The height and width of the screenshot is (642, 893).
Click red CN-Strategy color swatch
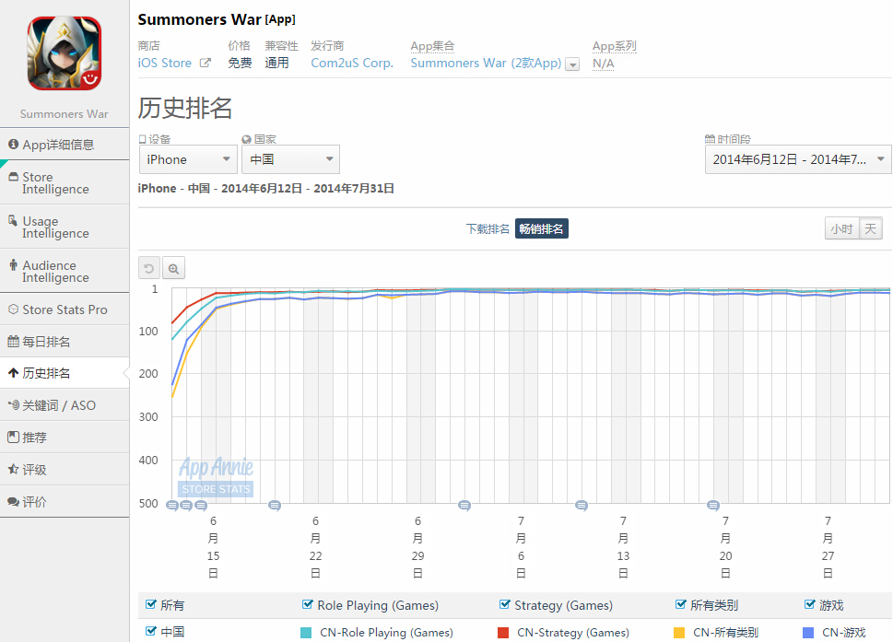click(x=503, y=632)
